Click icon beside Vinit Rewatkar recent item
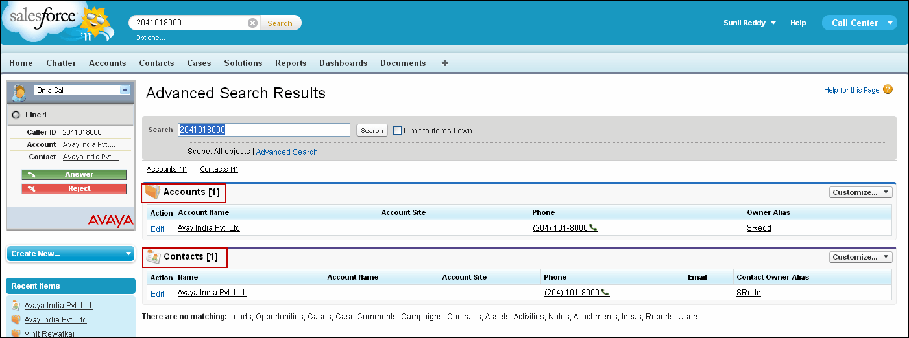This screenshot has height=338, width=909. click(16, 333)
